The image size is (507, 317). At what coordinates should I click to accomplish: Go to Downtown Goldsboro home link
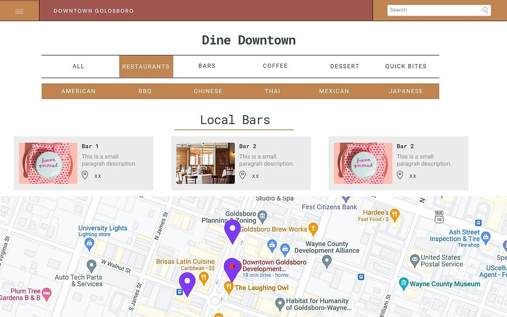(x=94, y=11)
